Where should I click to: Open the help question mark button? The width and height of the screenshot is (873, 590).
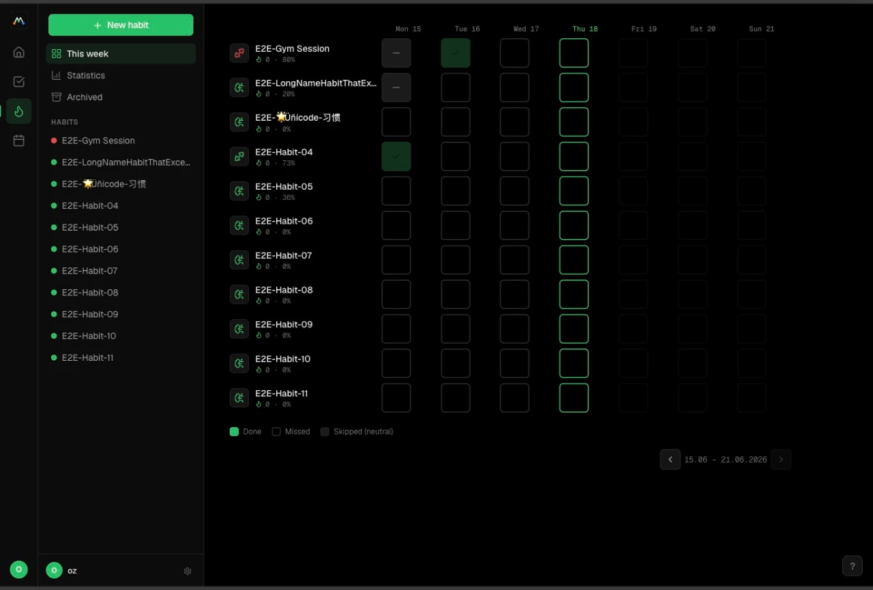852,566
